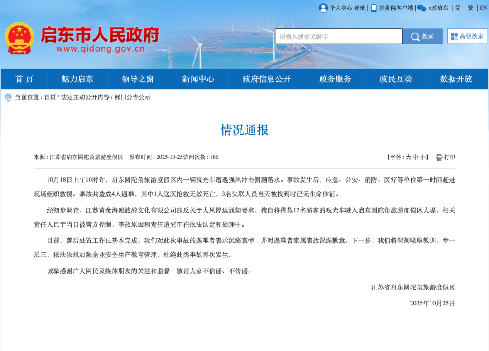This screenshot has width=489, height=351.
Task: Click the location pin breadcrumb icon
Action: tap(9, 98)
